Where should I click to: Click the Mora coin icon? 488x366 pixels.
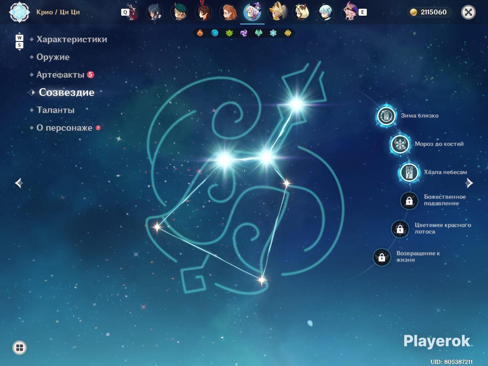tap(414, 12)
